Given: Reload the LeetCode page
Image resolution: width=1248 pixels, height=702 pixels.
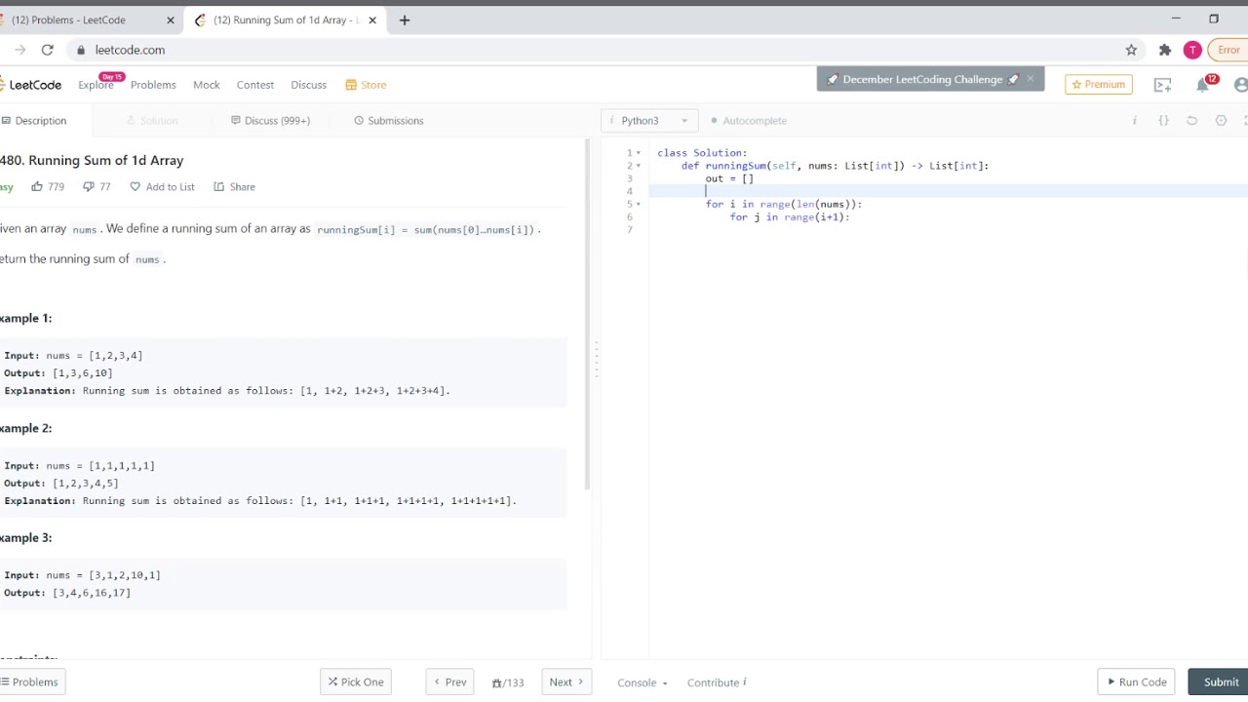Looking at the screenshot, I should [x=47, y=50].
